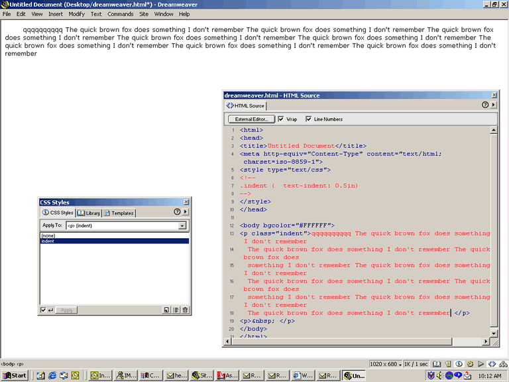The image size is (509, 382).
Task: Click the External Editor button
Action: click(x=252, y=119)
